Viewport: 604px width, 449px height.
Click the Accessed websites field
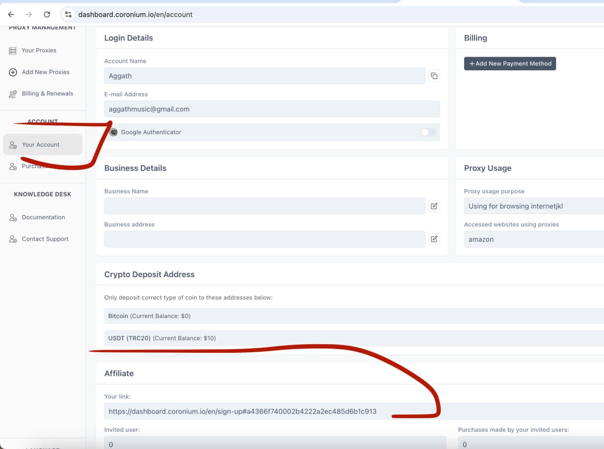coord(533,239)
